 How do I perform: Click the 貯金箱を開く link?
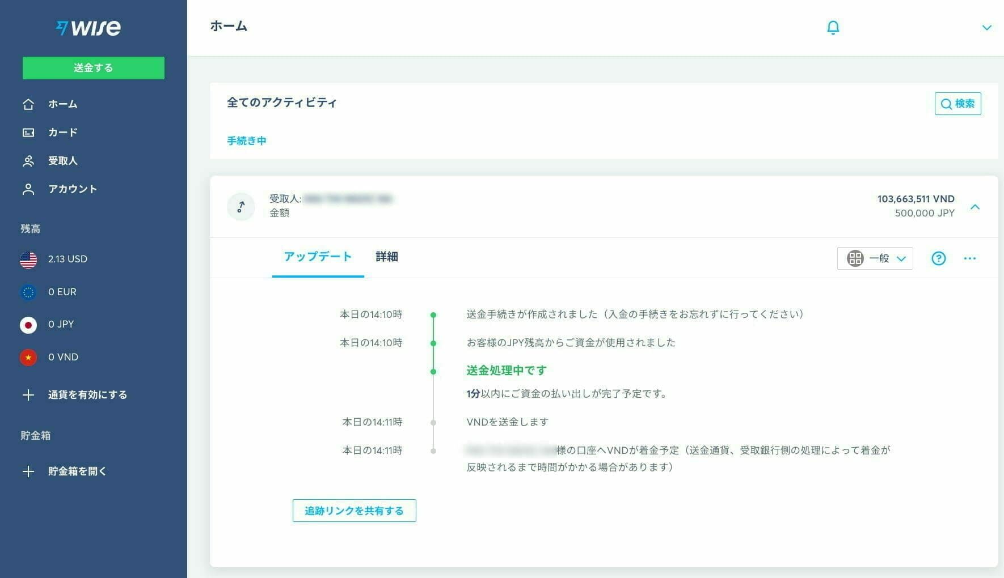tap(77, 471)
